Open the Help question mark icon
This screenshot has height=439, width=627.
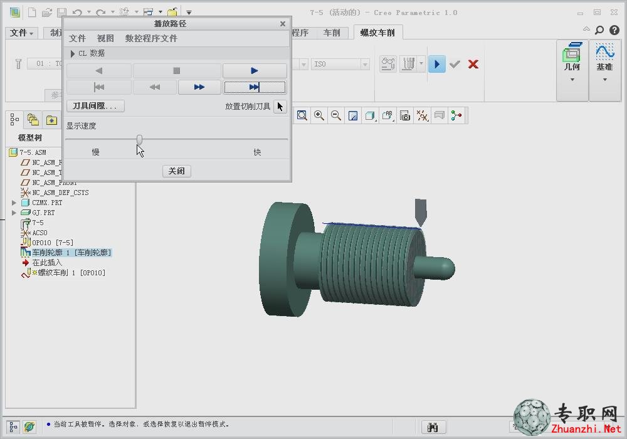[614, 30]
